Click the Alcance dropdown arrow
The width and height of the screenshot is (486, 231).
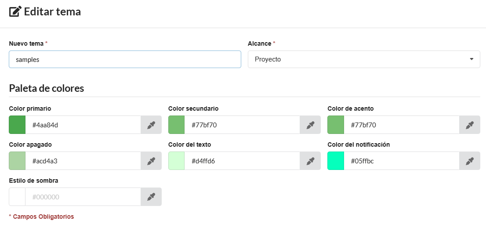(x=471, y=59)
